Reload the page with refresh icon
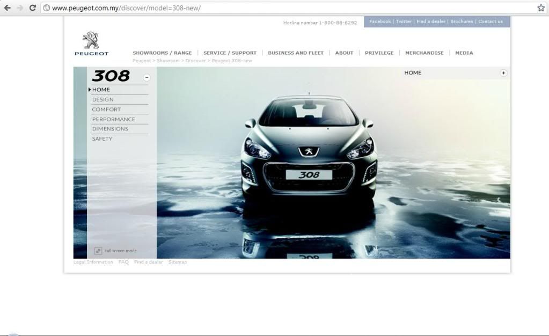Viewport: 549px width, 336px height. [33, 8]
